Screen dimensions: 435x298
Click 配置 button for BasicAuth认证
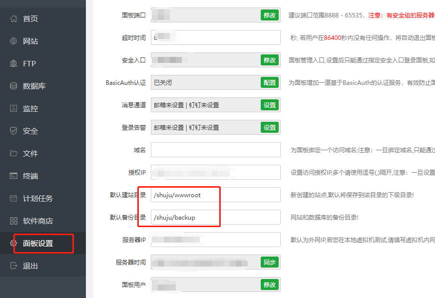pos(269,82)
